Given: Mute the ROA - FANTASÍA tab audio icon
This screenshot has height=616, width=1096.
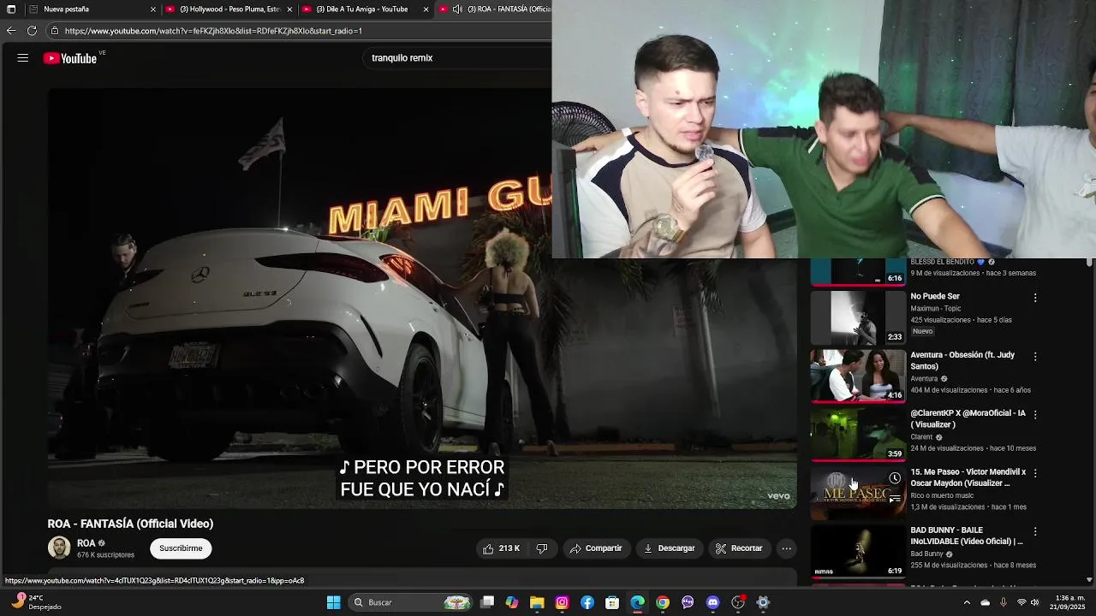Looking at the screenshot, I should tap(458, 9).
